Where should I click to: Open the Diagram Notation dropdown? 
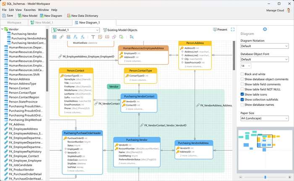pos(265,46)
